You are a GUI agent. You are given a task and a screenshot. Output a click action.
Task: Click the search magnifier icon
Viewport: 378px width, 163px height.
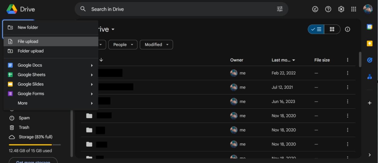pos(83,9)
